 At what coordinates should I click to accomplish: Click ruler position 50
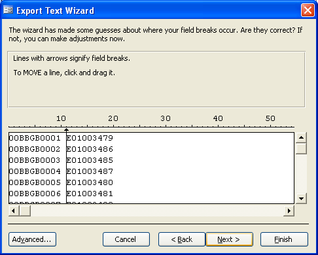click(270, 118)
